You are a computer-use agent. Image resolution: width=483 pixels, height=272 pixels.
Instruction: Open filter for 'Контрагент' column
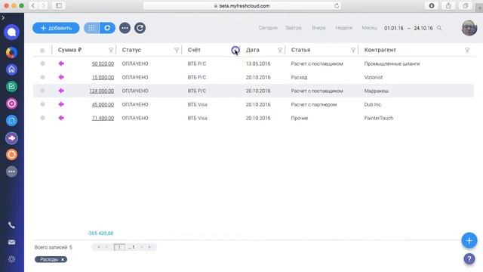[467, 51]
